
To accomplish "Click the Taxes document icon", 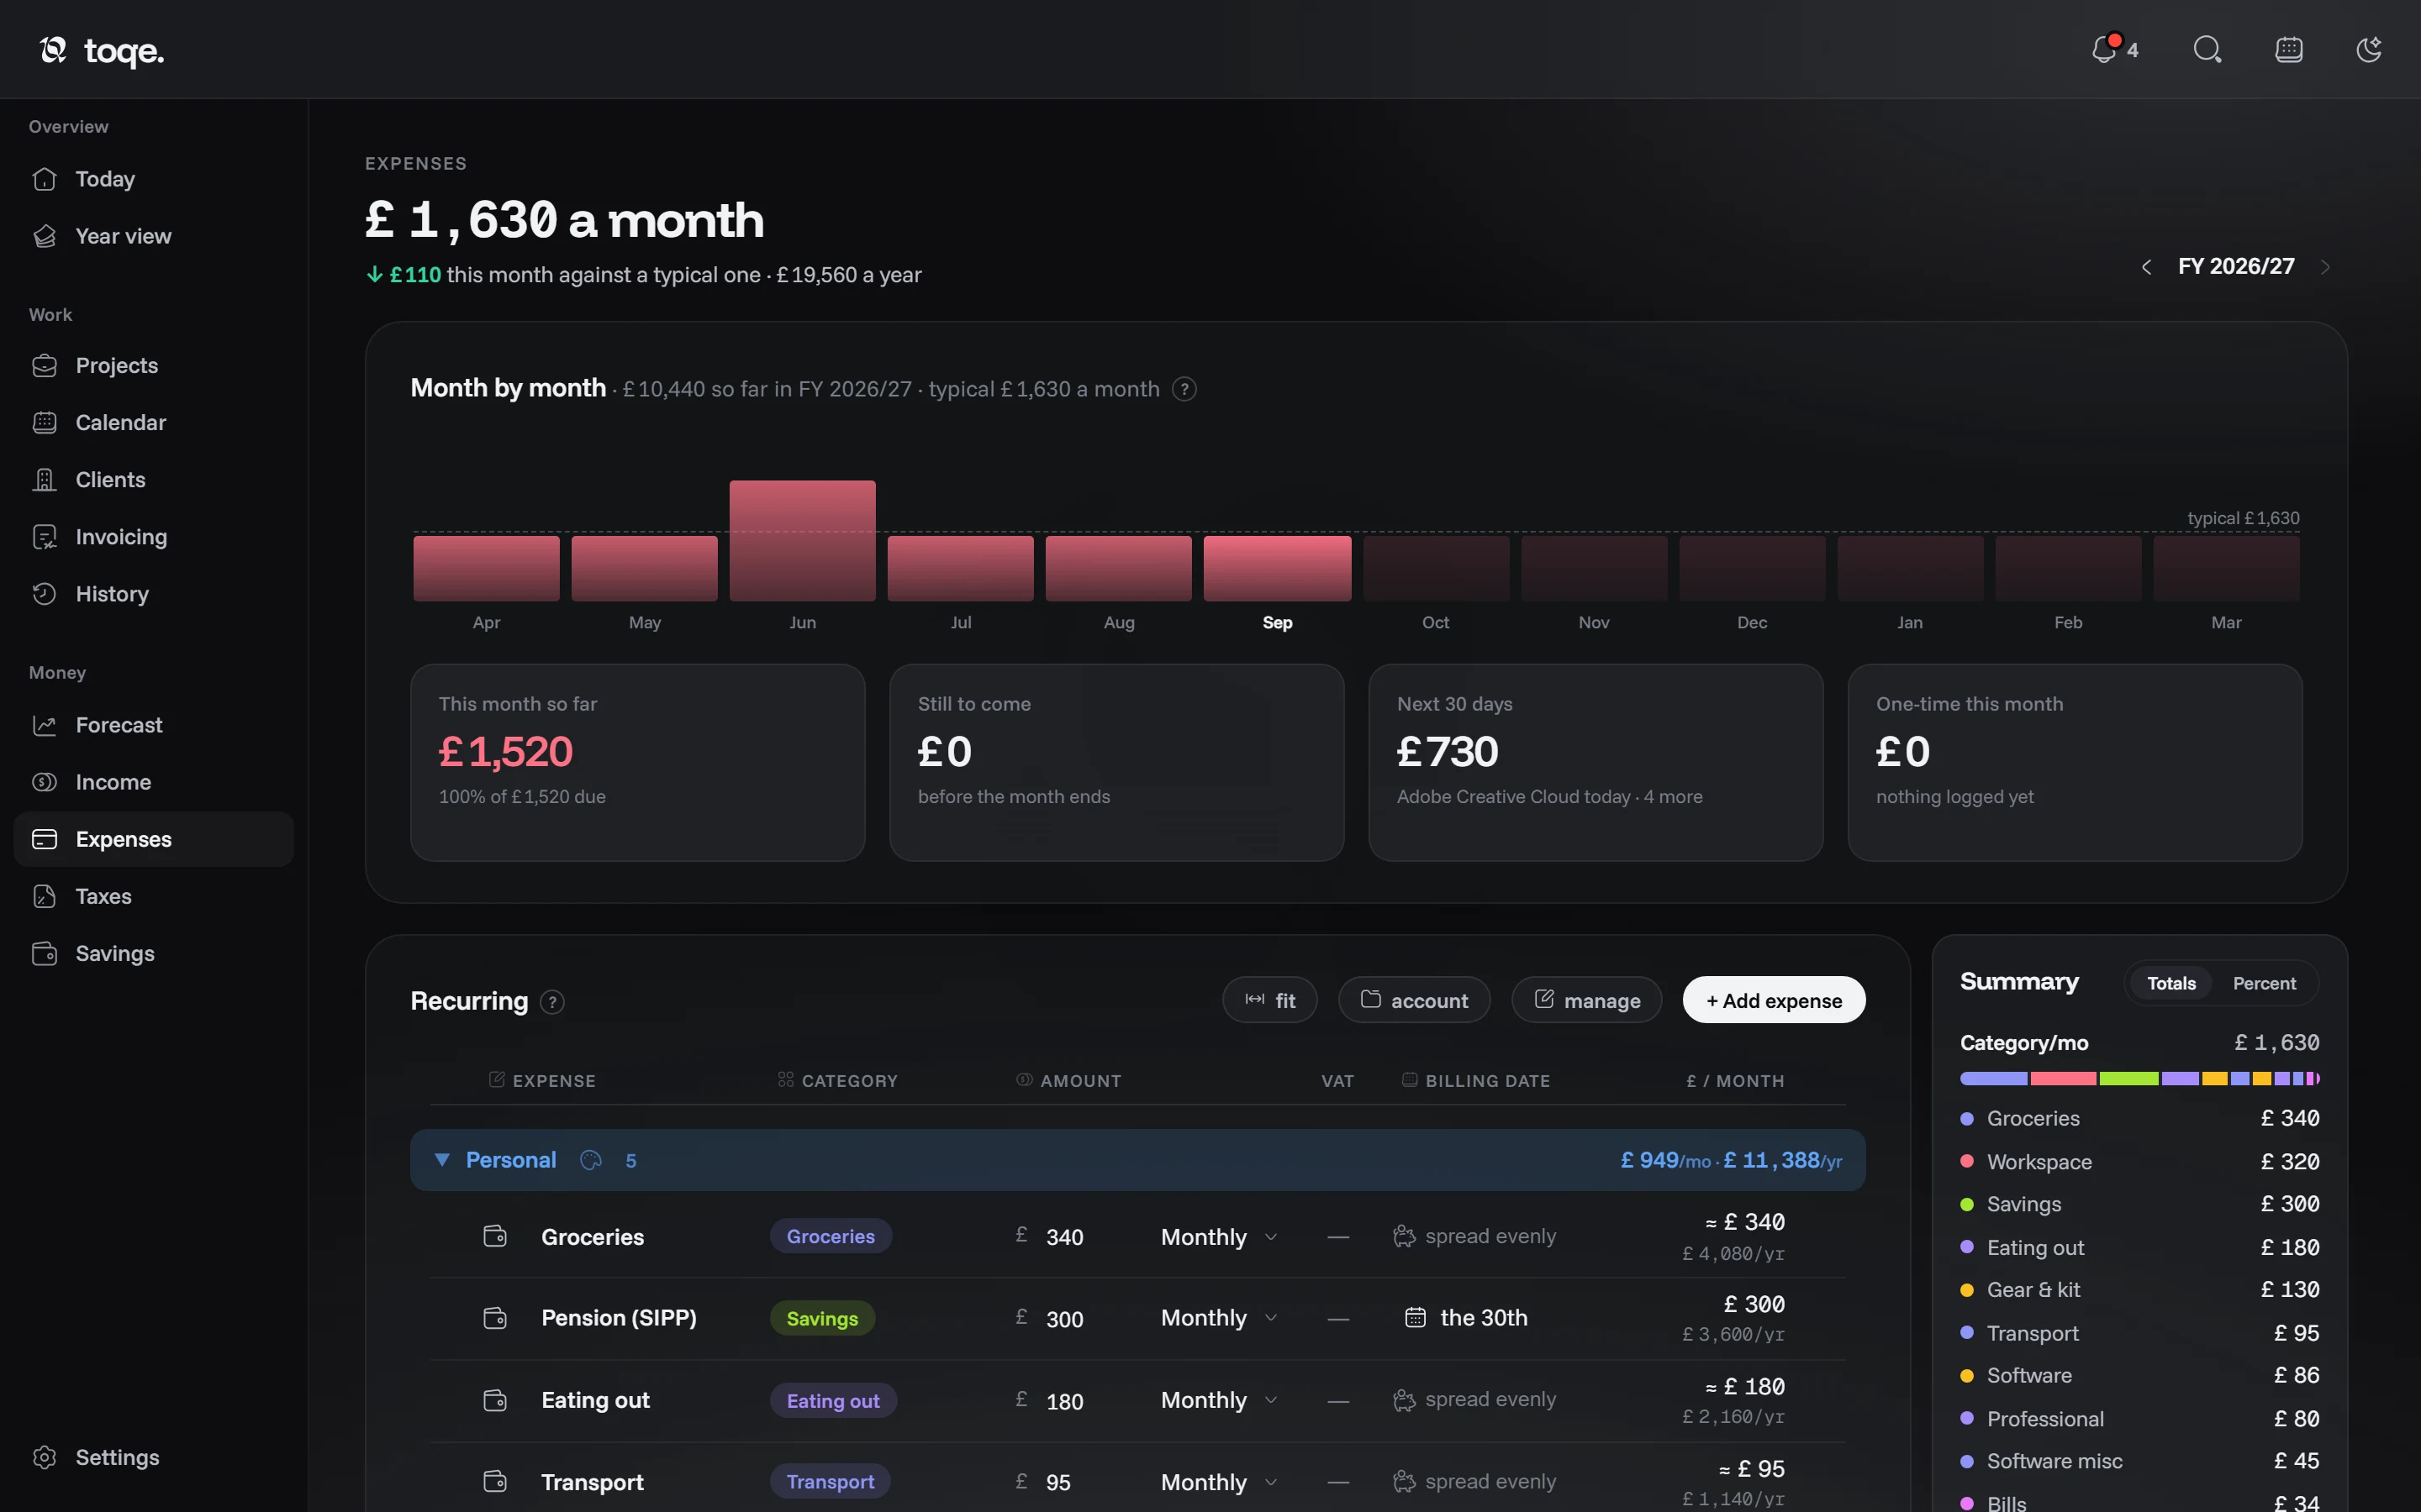I will [44, 896].
